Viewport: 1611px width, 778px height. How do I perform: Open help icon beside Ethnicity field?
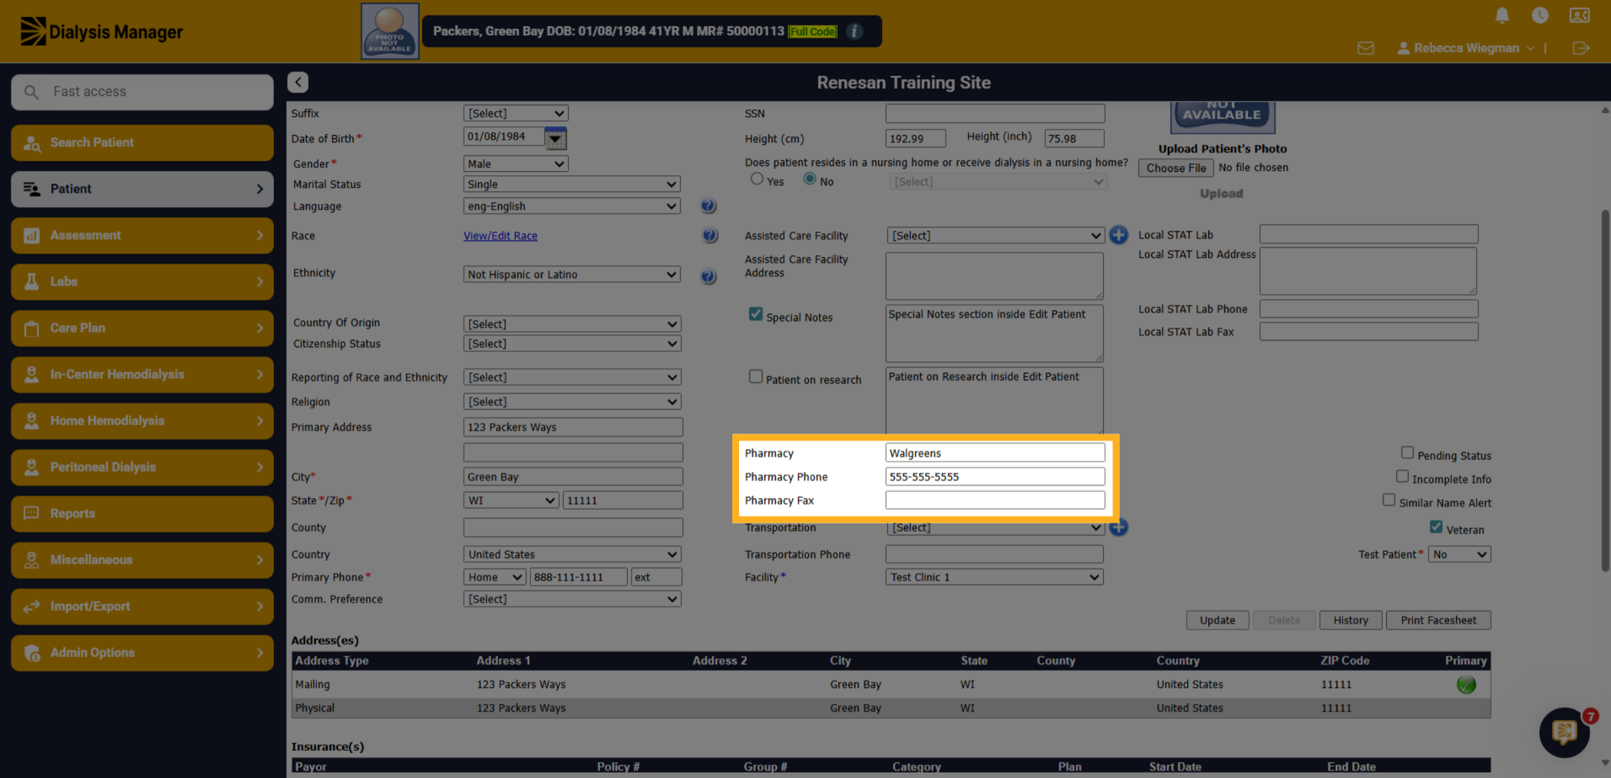[x=708, y=276]
